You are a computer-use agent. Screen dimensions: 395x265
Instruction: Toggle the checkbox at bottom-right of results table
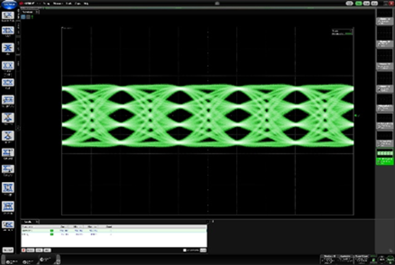click(184, 250)
